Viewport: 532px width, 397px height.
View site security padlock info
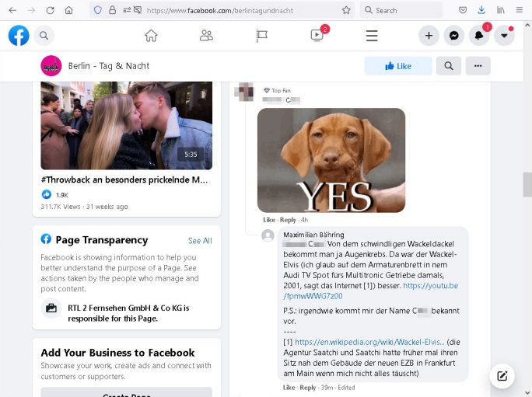[x=112, y=10]
